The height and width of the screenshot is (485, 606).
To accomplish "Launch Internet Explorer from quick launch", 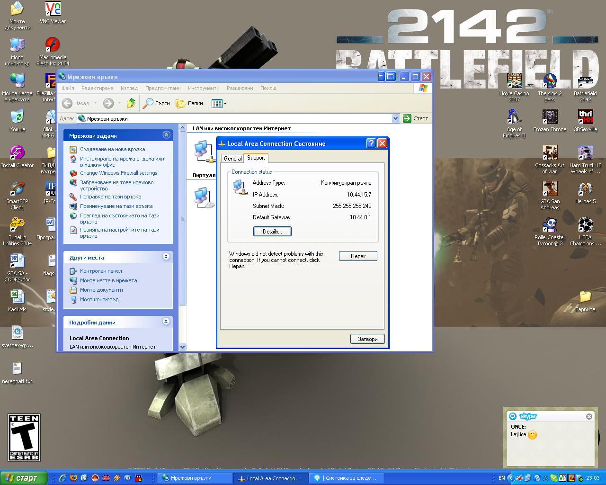I will click(x=62, y=478).
